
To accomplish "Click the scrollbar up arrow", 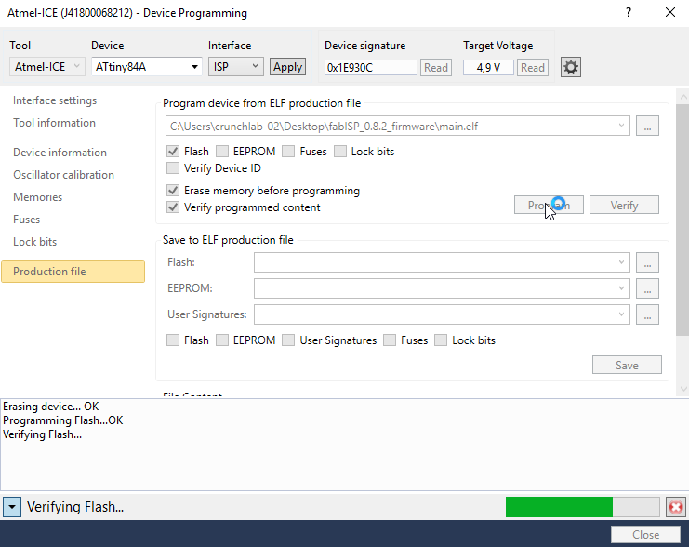I will click(682, 96).
